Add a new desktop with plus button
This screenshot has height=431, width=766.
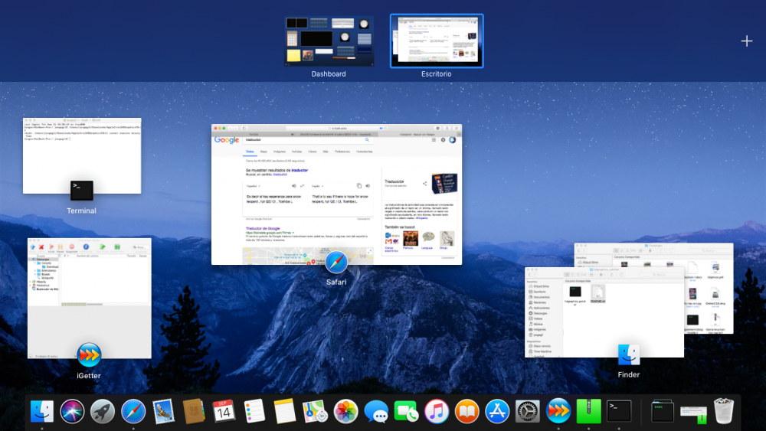tap(746, 41)
